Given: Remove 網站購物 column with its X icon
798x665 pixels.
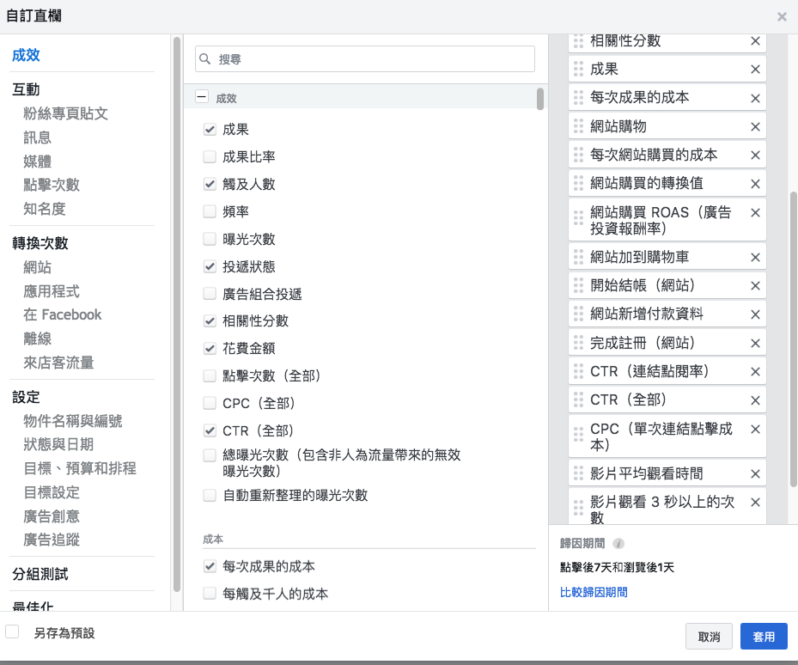Looking at the screenshot, I should click(755, 126).
